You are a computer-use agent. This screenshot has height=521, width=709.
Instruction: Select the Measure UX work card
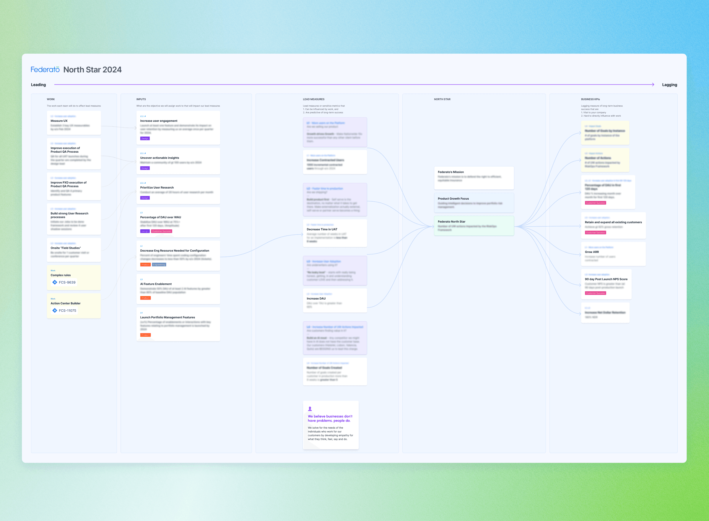coord(74,123)
